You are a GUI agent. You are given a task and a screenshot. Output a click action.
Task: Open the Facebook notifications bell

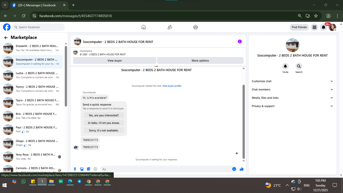point(323,27)
